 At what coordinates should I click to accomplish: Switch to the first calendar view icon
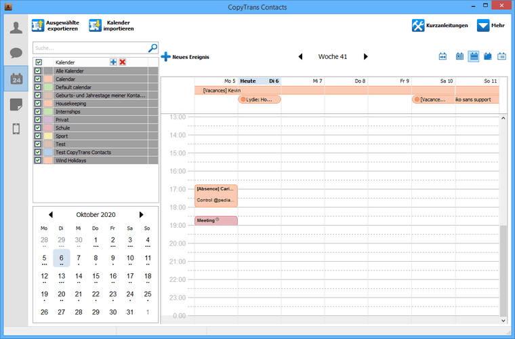coord(442,56)
